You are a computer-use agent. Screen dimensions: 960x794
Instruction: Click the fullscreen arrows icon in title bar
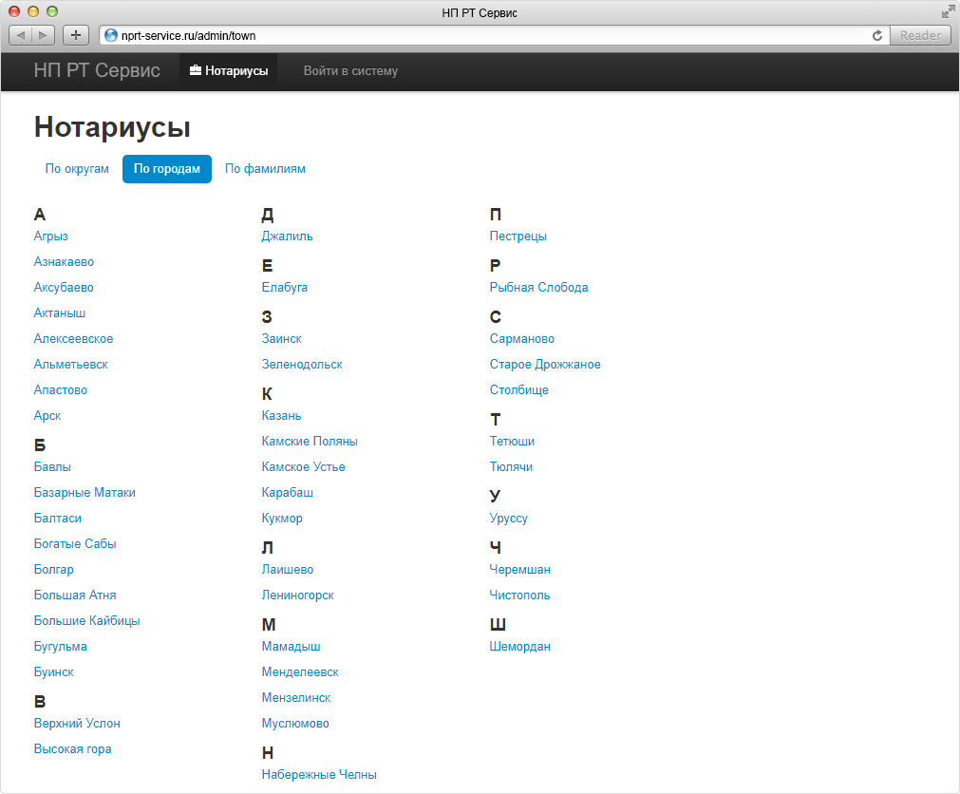pyautogui.click(x=948, y=11)
